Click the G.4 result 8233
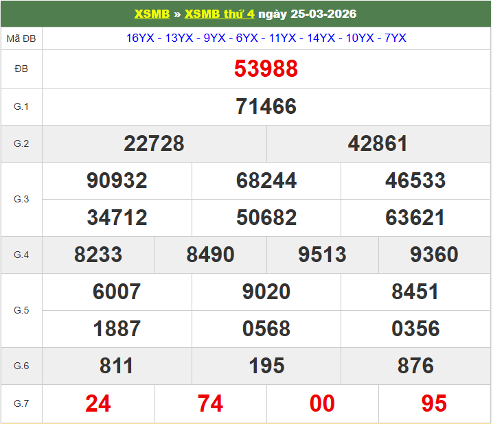This screenshot has width=493, height=424. 98,255
